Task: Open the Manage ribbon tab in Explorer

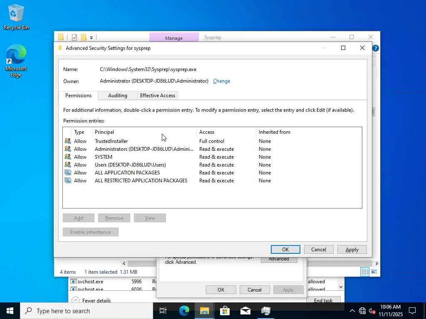Action: [174, 38]
